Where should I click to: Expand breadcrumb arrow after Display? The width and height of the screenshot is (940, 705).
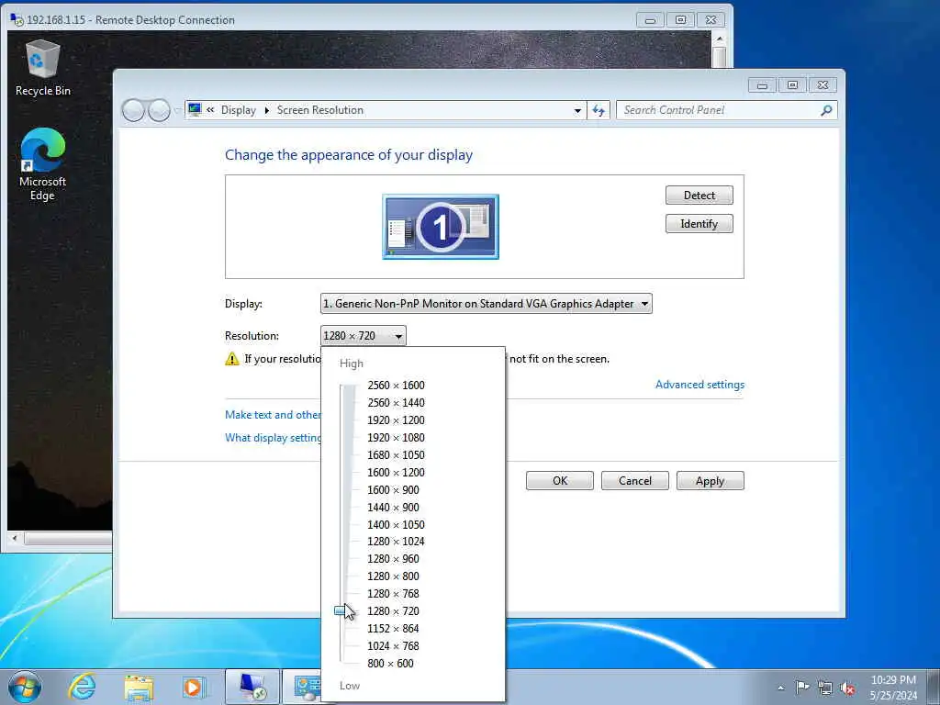(x=267, y=110)
